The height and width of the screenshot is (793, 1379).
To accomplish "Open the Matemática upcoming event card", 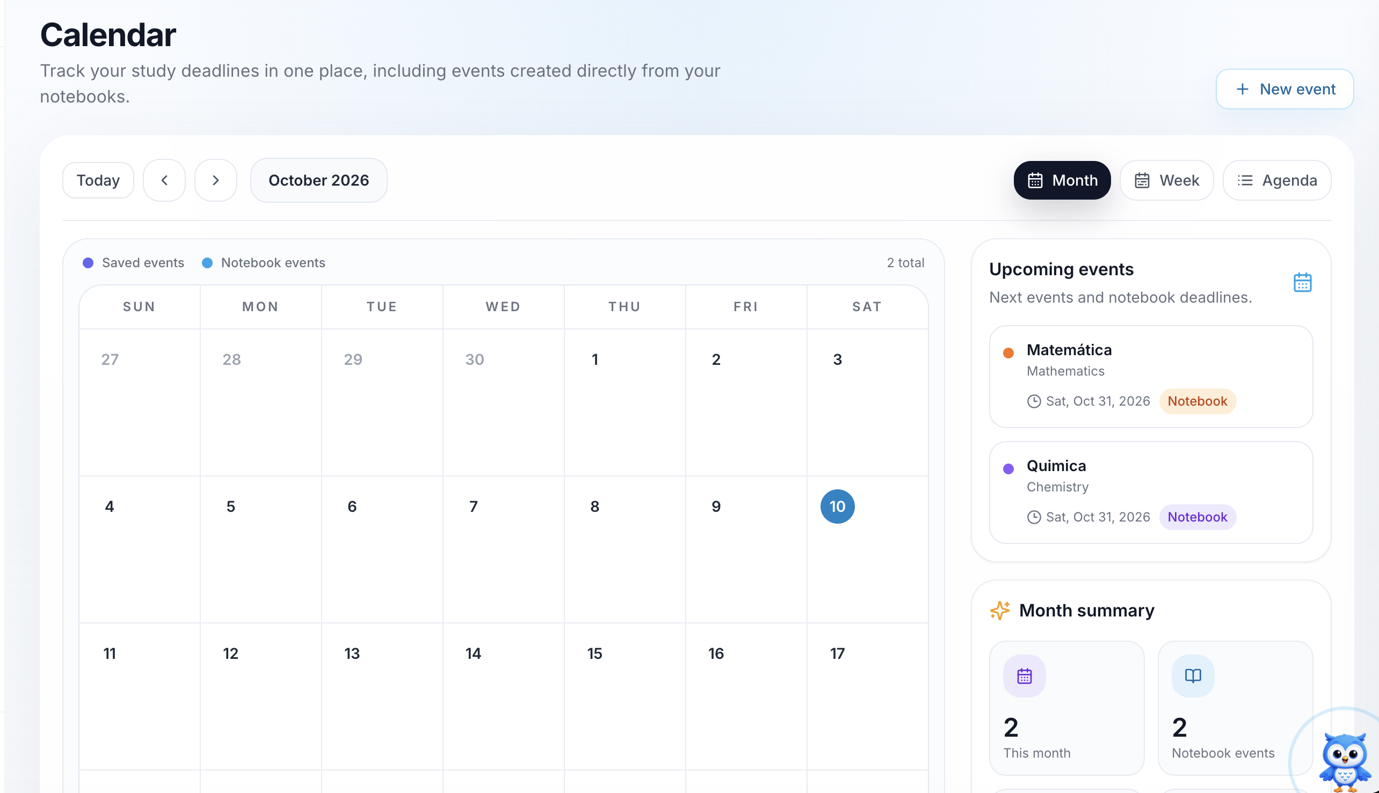I will (x=1151, y=377).
